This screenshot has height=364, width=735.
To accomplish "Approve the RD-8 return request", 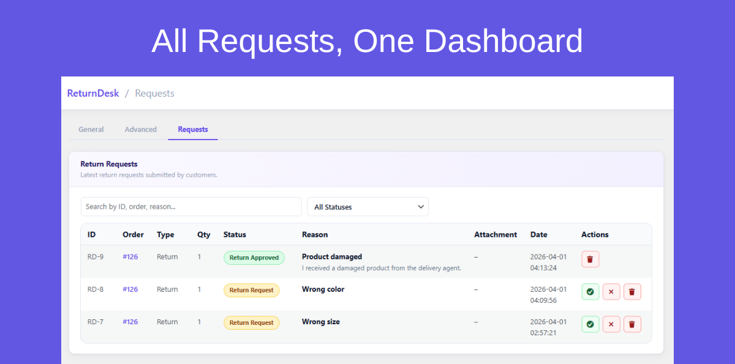I will coord(590,291).
